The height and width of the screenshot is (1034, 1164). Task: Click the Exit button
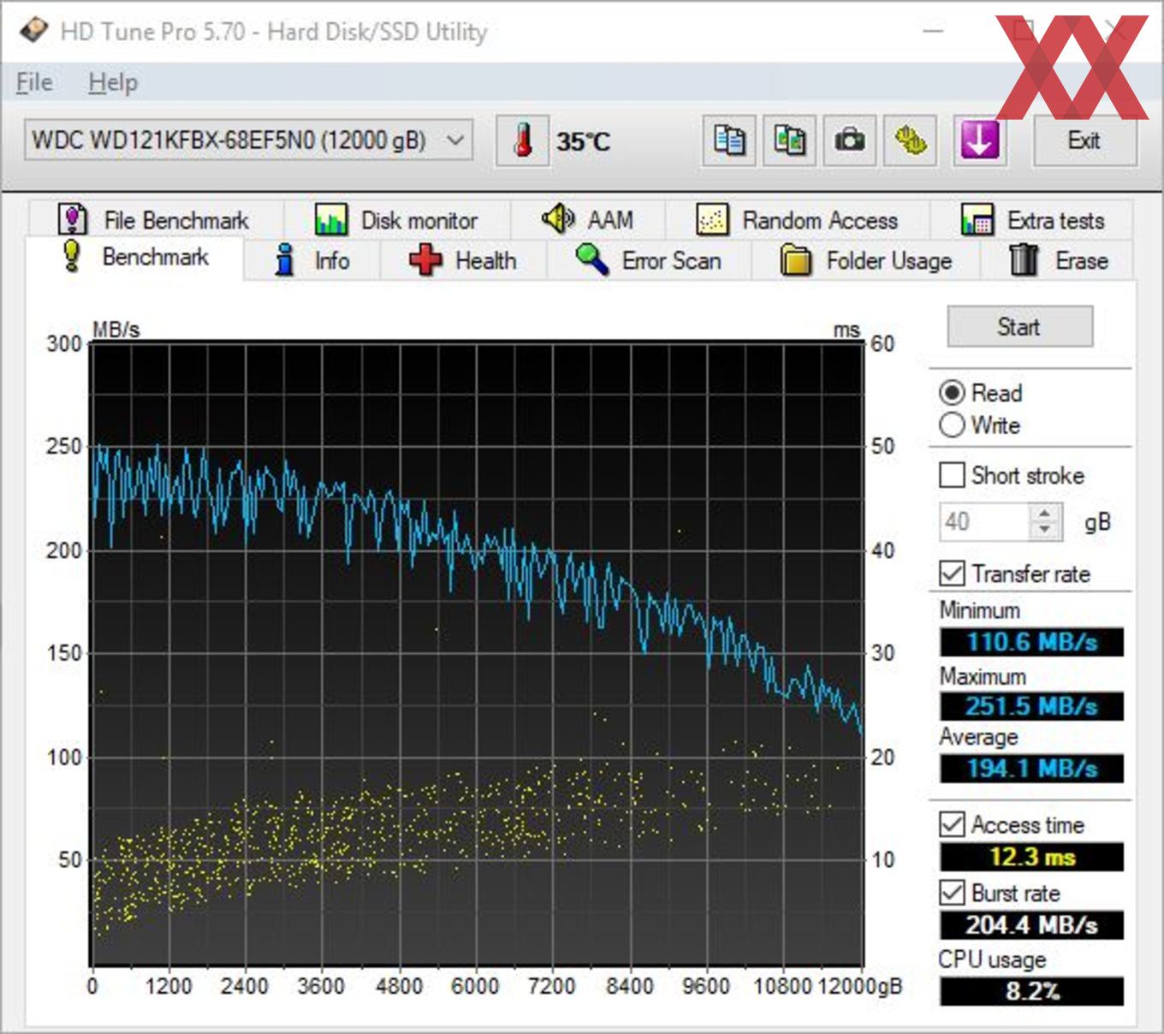click(1084, 140)
